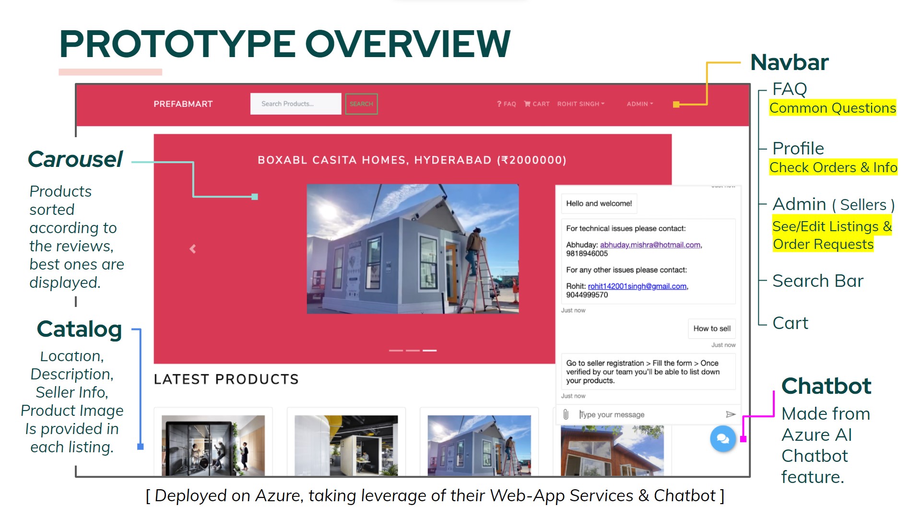The image size is (921, 518).
Task: Open abhuday.mishra@hotmail.com email link
Action: pos(650,245)
